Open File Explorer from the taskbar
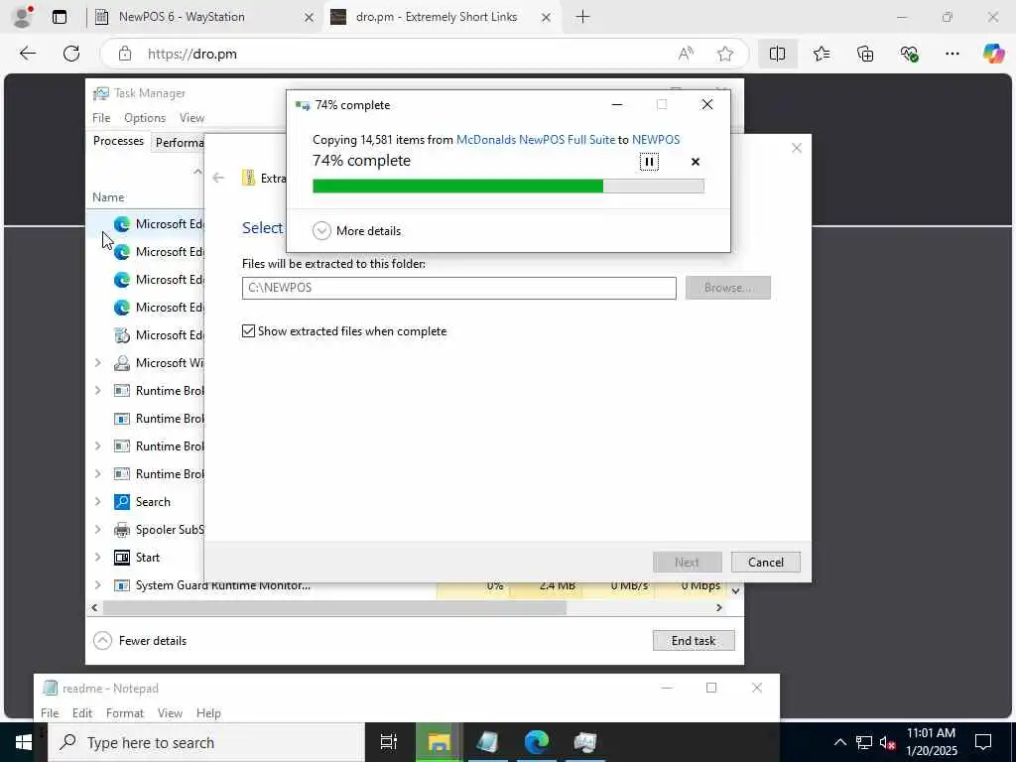 click(x=438, y=742)
